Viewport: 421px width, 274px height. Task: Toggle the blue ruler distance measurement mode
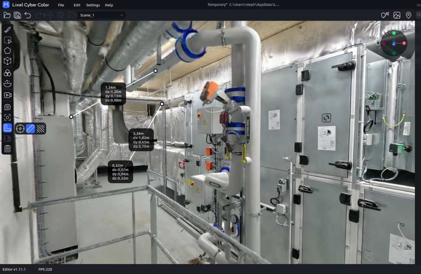click(30, 129)
